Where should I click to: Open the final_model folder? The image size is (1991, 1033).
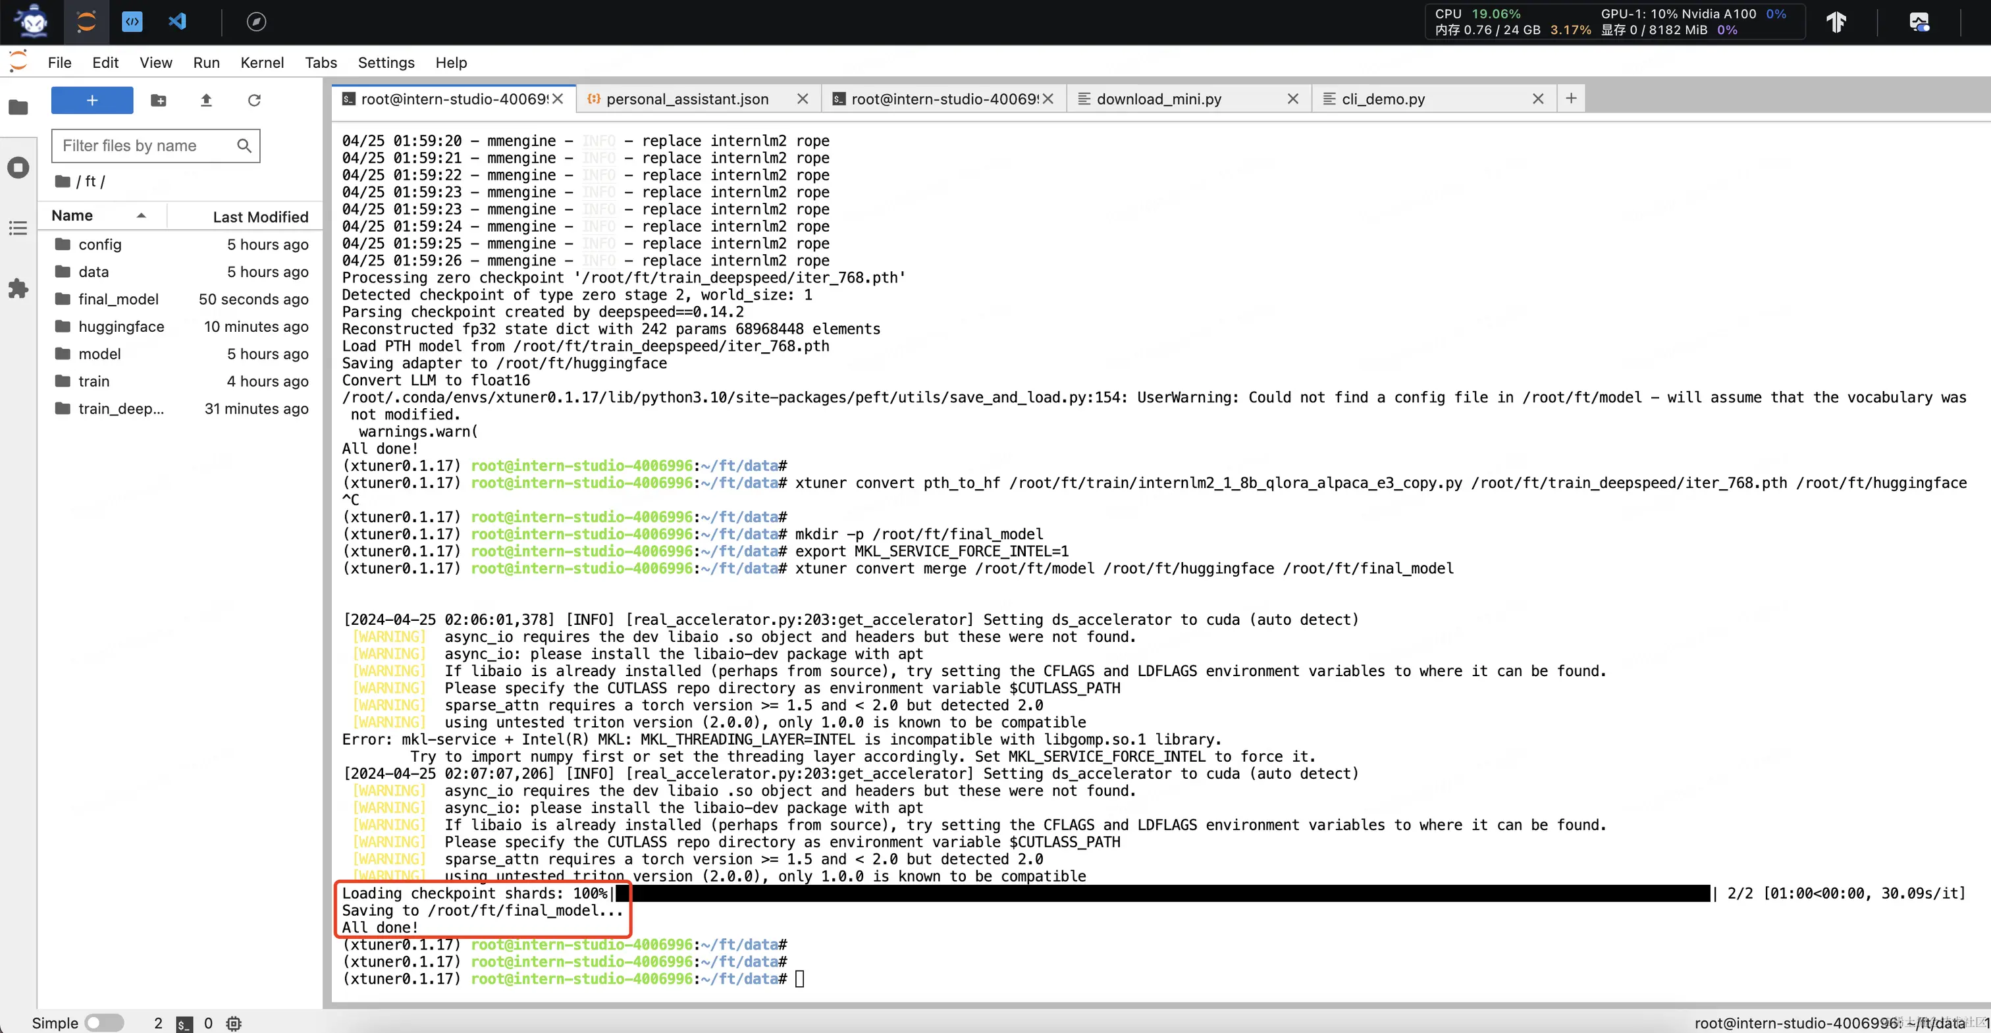pos(117,299)
